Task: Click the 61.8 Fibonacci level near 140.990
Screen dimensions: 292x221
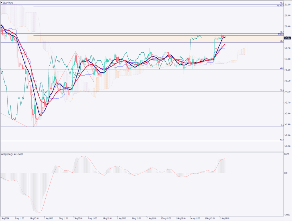Action: pos(282,140)
